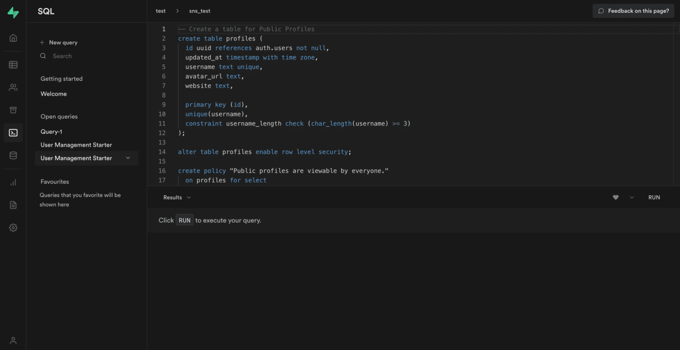Viewport: 680px width, 350px height.
Task: Open the Storage icon in sidebar
Action: pyautogui.click(x=13, y=110)
